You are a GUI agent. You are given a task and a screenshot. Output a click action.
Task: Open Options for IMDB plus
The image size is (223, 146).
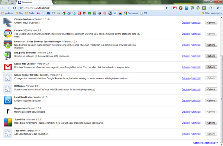(211, 89)
